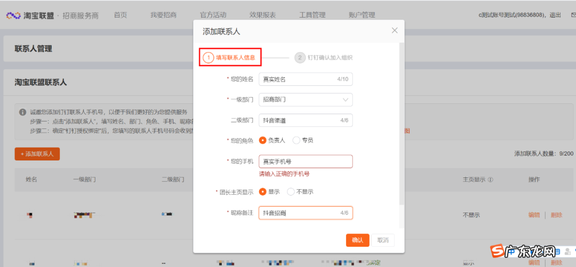Click the 取消 button
This screenshot has width=576, height=267.
point(383,240)
